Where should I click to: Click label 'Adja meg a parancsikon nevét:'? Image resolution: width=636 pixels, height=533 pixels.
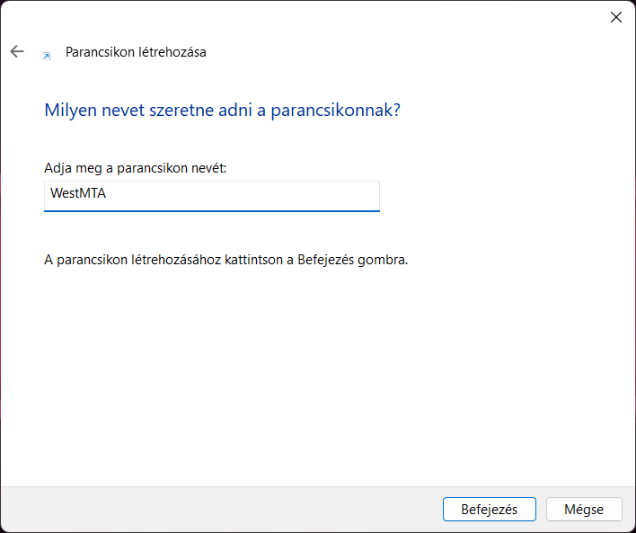click(136, 168)
